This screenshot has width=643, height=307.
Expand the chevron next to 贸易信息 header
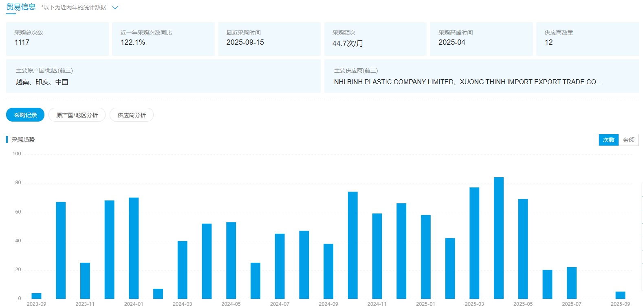[x=115, y=8]
